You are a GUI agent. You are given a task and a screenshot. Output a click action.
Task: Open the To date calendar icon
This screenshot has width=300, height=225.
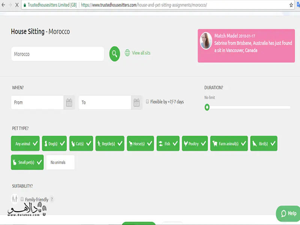click(136, 102)
